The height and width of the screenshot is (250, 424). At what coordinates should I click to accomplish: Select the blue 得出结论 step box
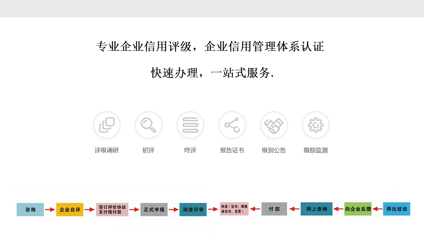pos(397,209)
